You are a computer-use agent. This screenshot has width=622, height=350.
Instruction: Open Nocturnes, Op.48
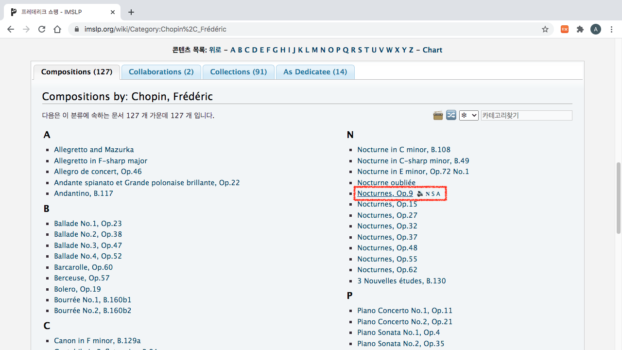(x=387, y=248)
